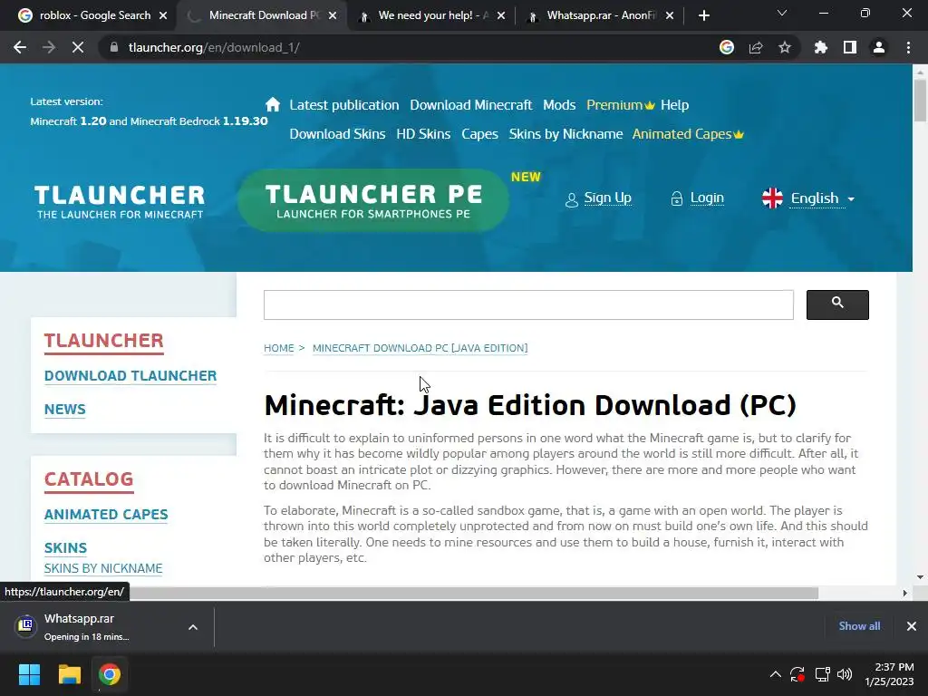Click the TLauncher PE green banner
This screenshot has height=696, width=928.
(373, 200)
